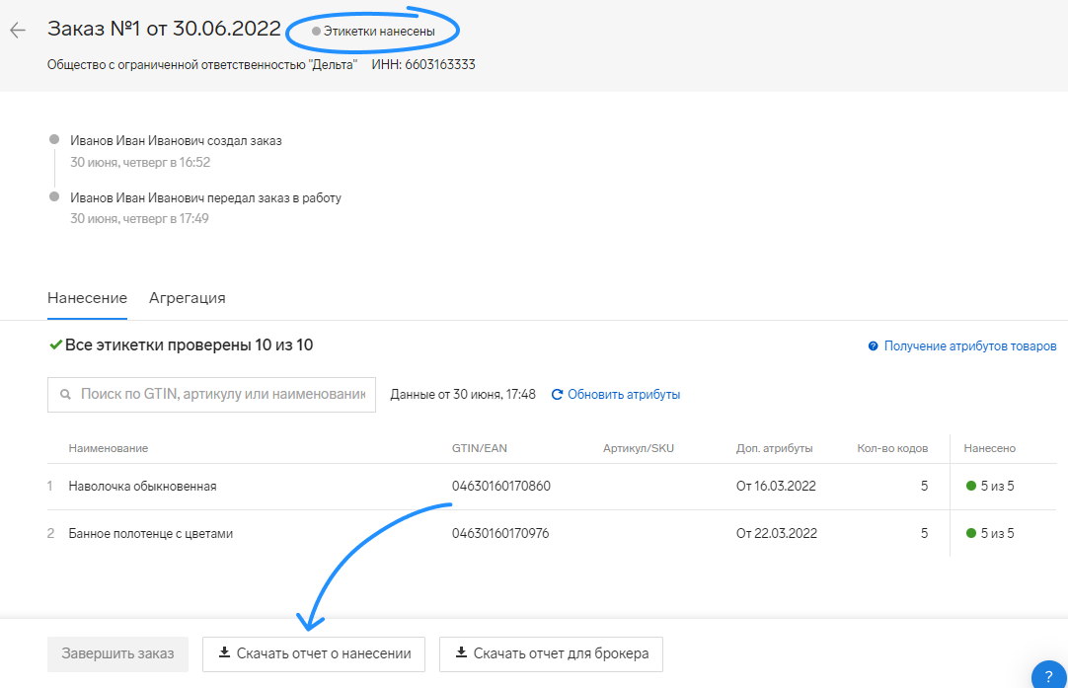Click the Наименование column header

108,448
